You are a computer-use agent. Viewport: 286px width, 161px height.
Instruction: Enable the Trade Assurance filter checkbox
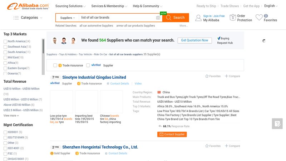tap(55, 65)
